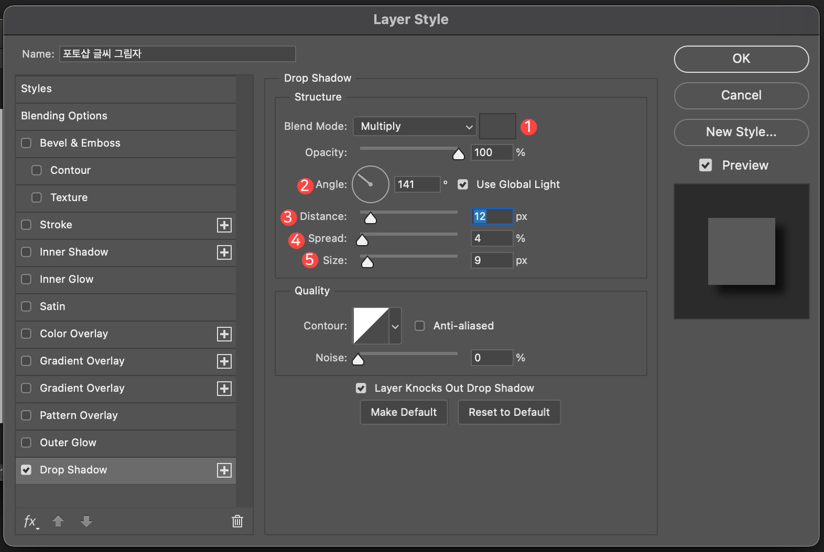824x552 pixels.
Task: Move effect up with the up arrow icon
Action: 58,521
